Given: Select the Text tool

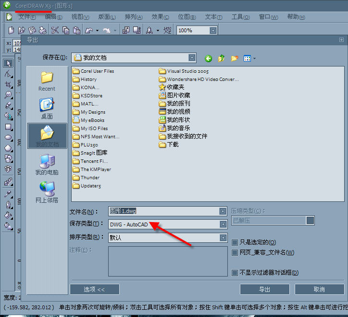Looking at the screenshot, I should coord(8,169).
